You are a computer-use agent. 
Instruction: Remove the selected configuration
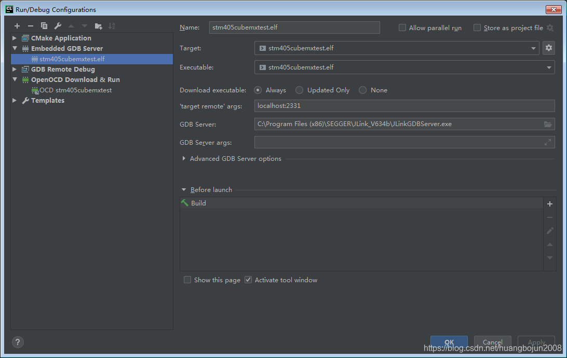(x=30, y=25)
